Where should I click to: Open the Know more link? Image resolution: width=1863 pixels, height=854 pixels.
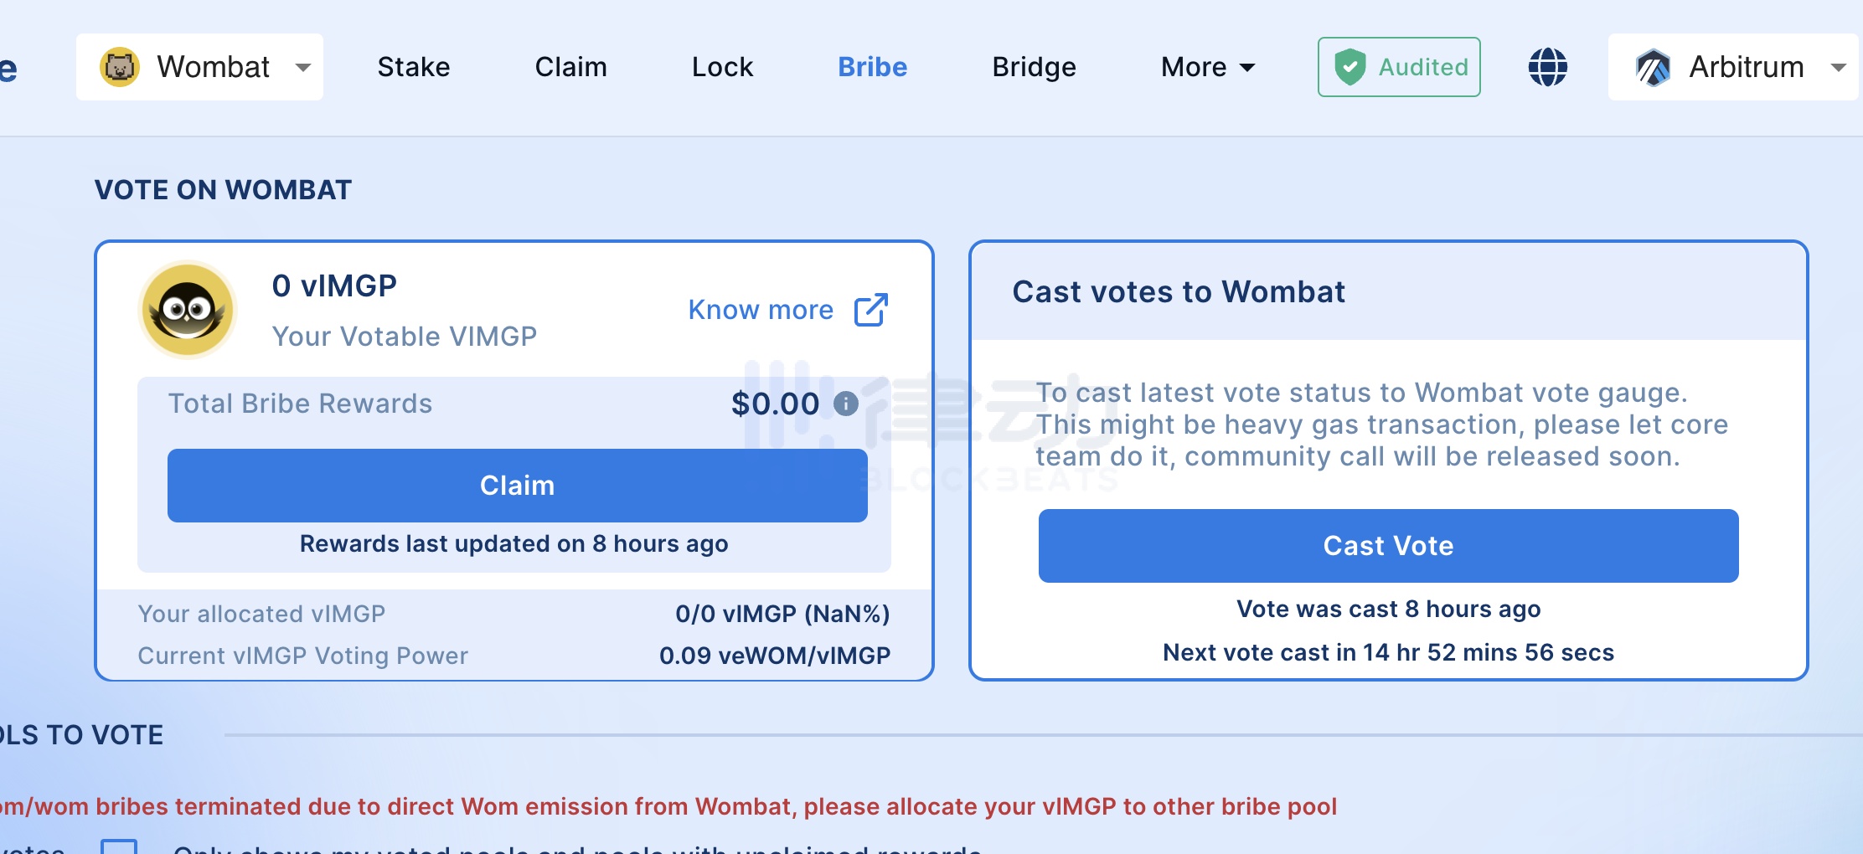[x=761, y=310]
